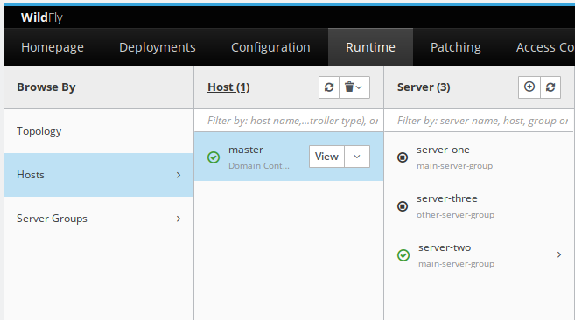575x320 pixels.
Task: Click server-one stopped status icon
Action: point(403,157)
